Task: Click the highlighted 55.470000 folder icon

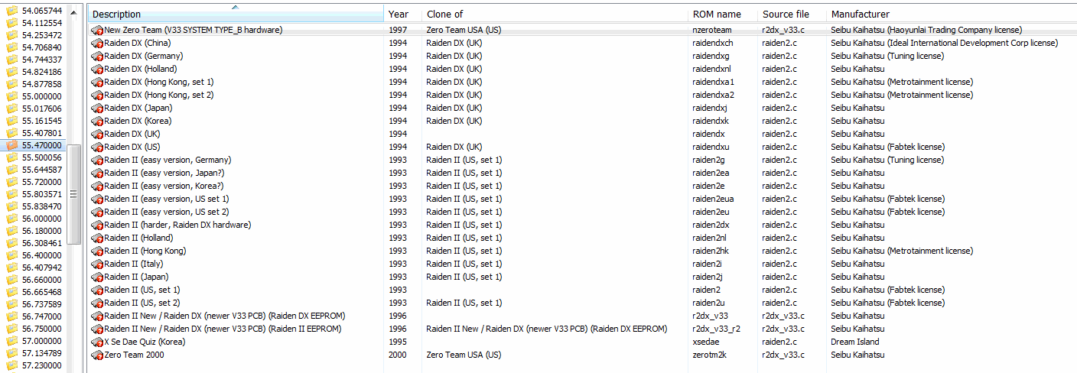Action: click(x=12, y=145)
